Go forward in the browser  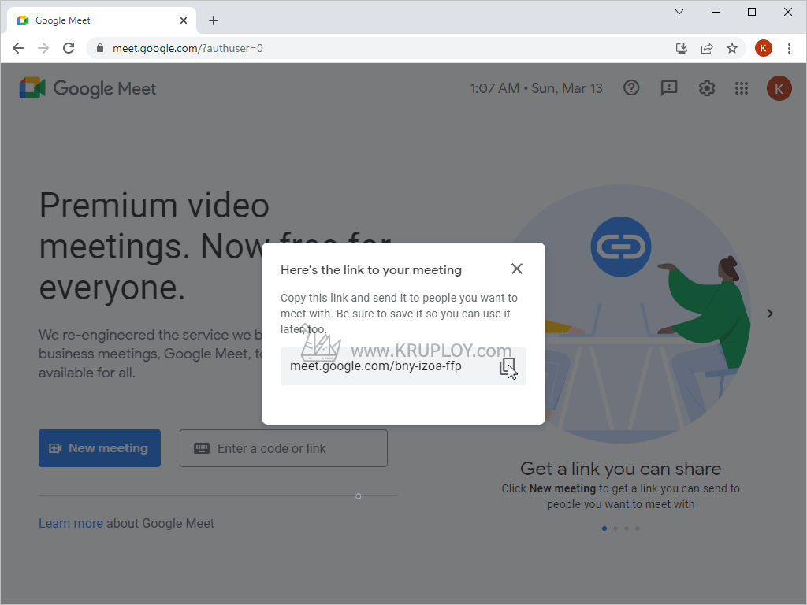pos(43,48)
